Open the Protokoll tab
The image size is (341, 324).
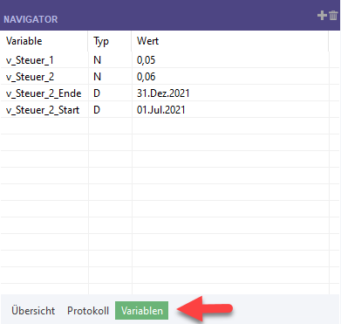click(x=88, y=311)
